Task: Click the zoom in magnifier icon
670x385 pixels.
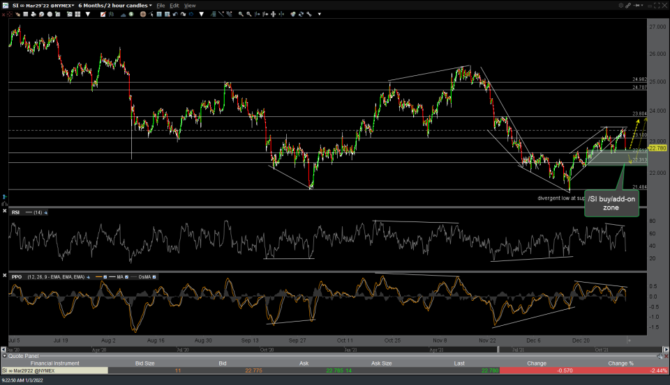Action: pyautogui.click(x=241, y=13)
